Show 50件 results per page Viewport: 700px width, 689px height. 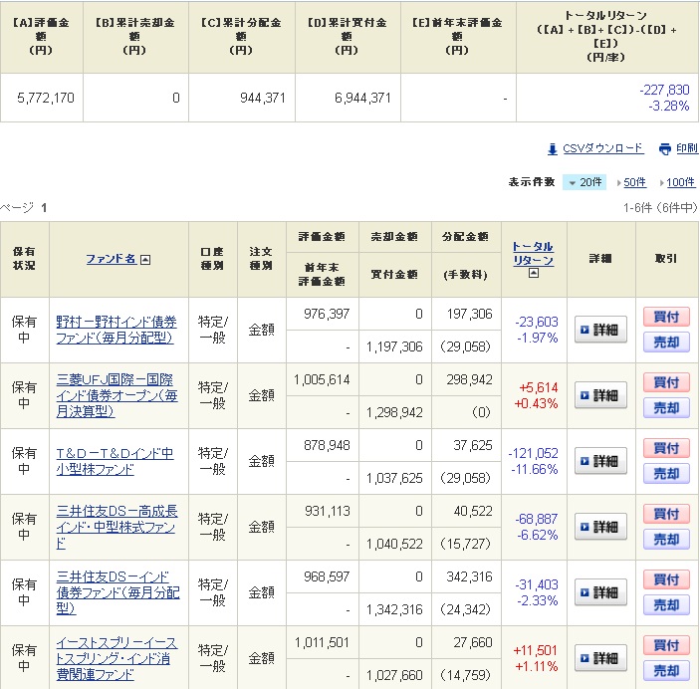[633, 182]
